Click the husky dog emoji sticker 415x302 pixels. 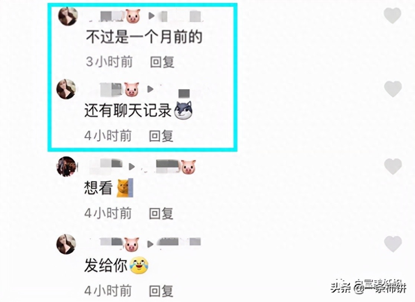[183, 110]
